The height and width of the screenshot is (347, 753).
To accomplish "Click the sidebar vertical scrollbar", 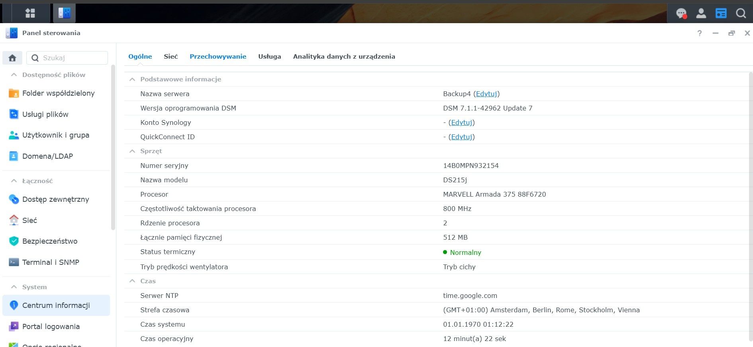I will click(x=113, y=148).
